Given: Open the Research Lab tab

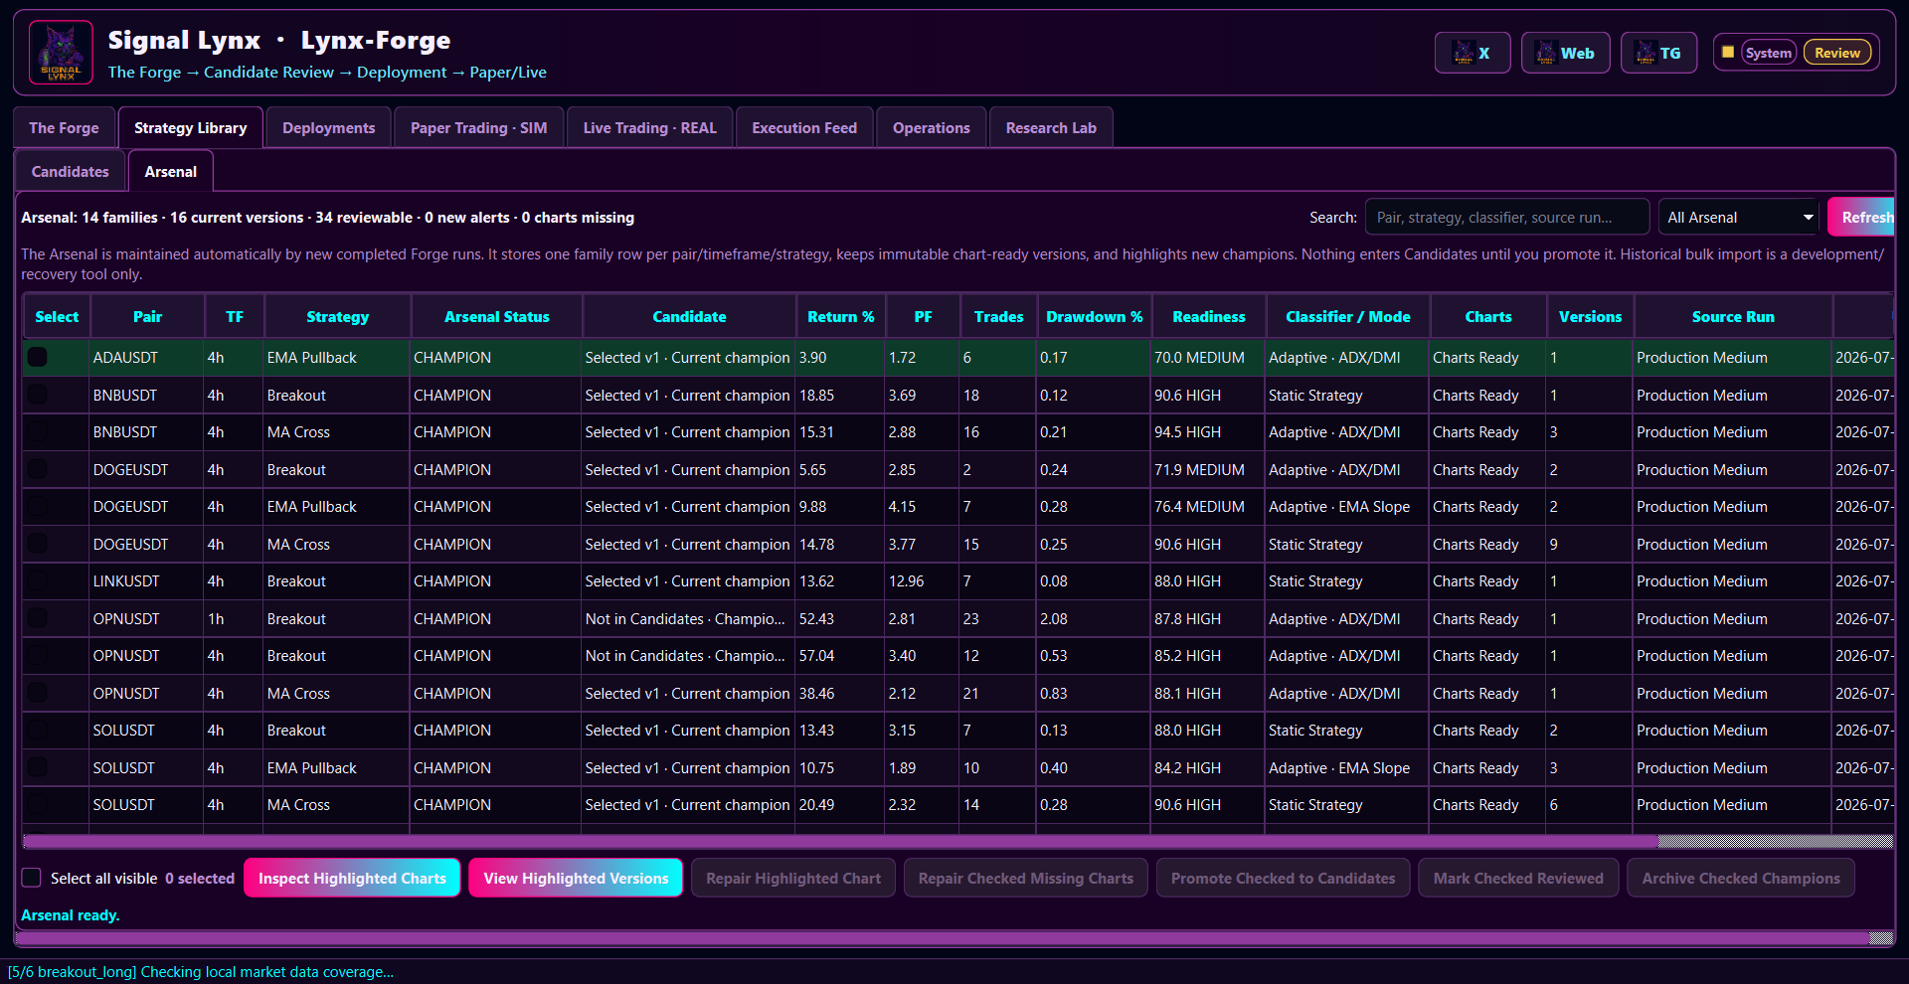Looking at the screenshot, I should click(1050, 128).
